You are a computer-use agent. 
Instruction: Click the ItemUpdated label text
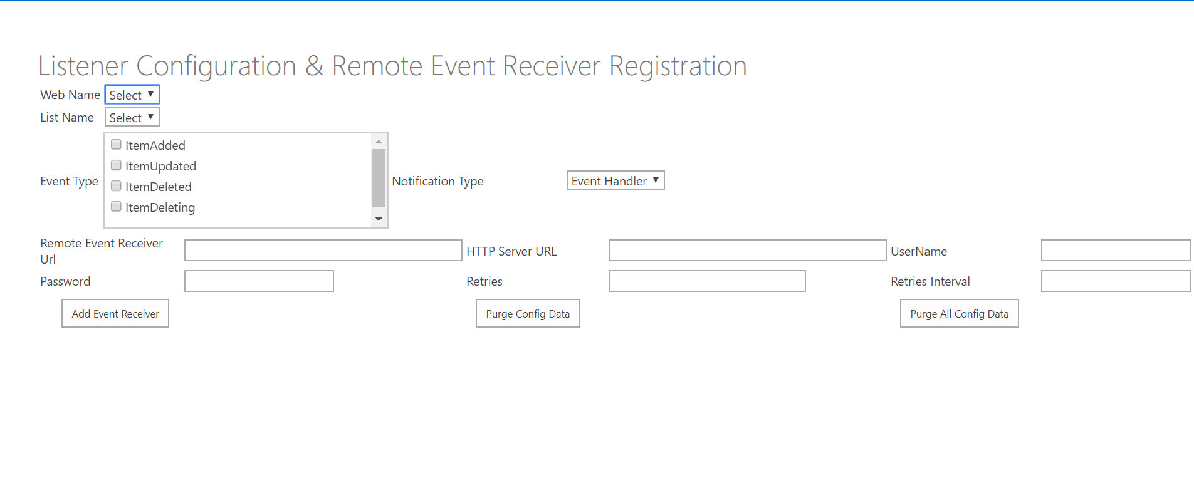point(160,166)
